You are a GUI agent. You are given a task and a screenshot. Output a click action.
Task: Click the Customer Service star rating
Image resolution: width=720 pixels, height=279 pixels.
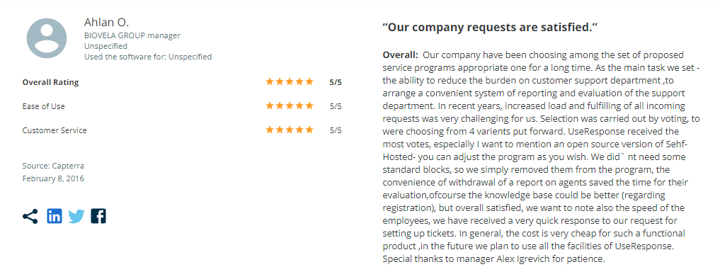[290, 130]
